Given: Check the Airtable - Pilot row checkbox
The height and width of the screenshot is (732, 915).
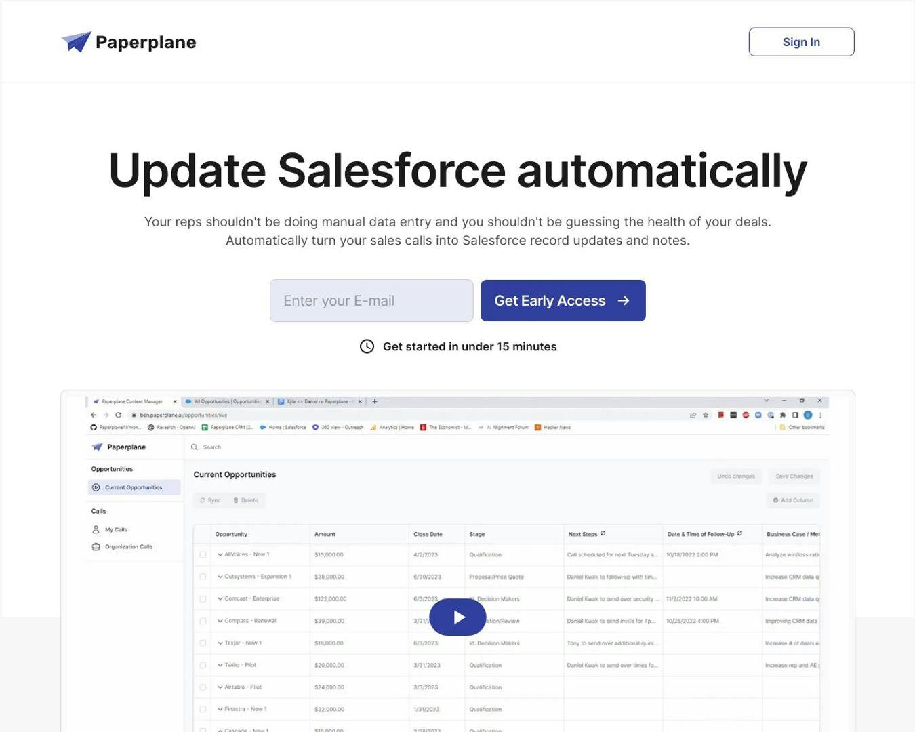Looking at the screenshot, I should click(203, 687).
